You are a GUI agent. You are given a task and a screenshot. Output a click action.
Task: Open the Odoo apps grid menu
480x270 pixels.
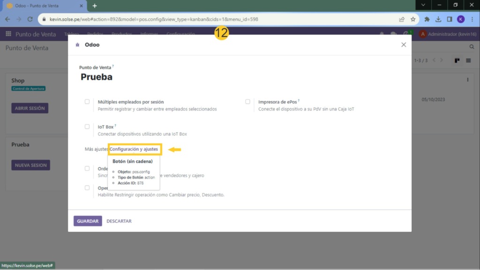[x=8, y=34]
